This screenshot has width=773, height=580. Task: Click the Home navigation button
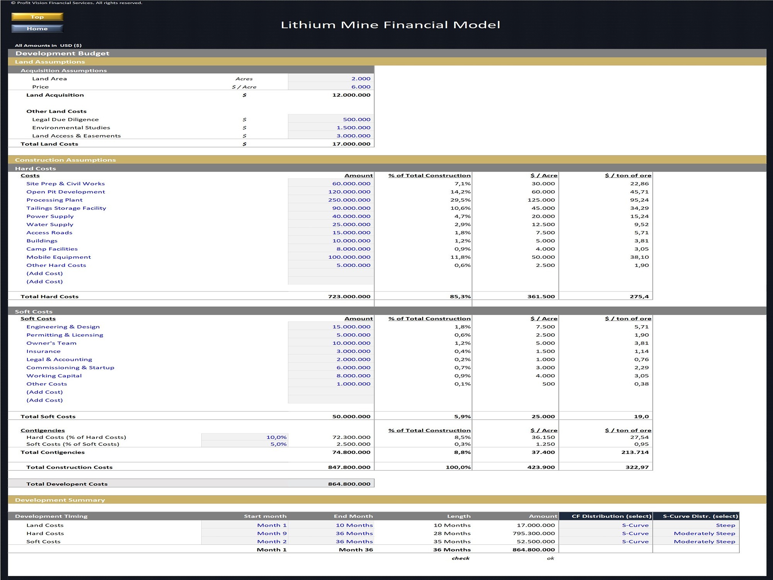[37, 28]
